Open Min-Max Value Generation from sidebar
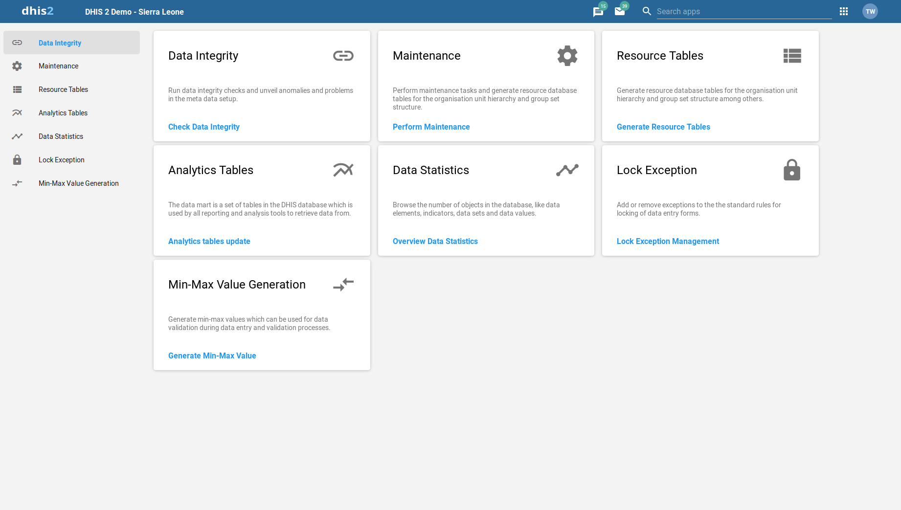 pyautogui.click(x=78, y=183)
